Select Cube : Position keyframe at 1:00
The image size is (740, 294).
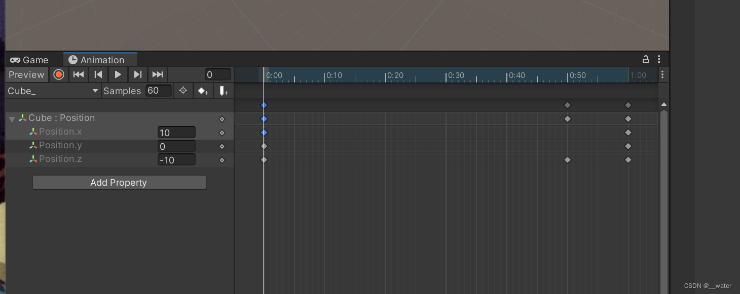pos(628,119)
